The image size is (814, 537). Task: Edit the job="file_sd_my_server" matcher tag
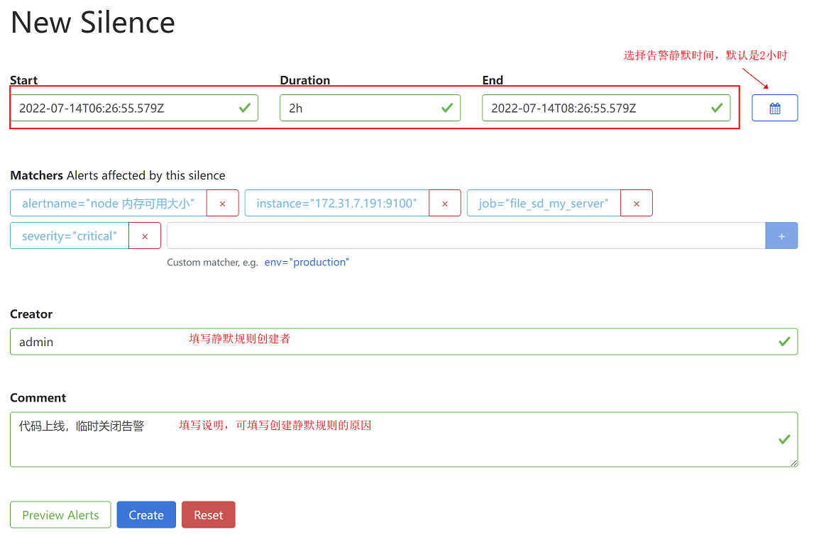[544, 204]
